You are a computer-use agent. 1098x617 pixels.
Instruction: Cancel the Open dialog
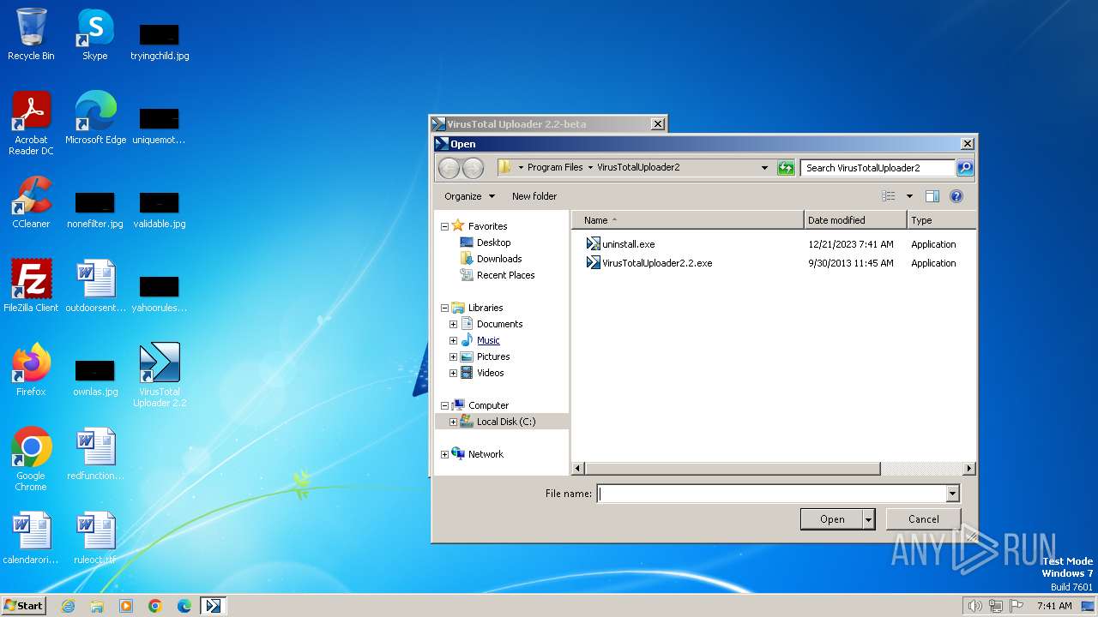coord(923,519)
